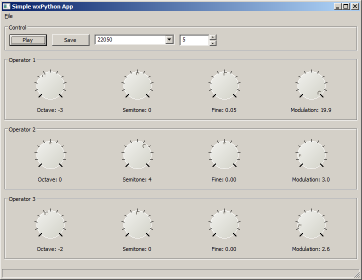The image size is (362, 280).
Task: Open the 22050 sample rate dropdown arrow
Action: tap(169, 39)
